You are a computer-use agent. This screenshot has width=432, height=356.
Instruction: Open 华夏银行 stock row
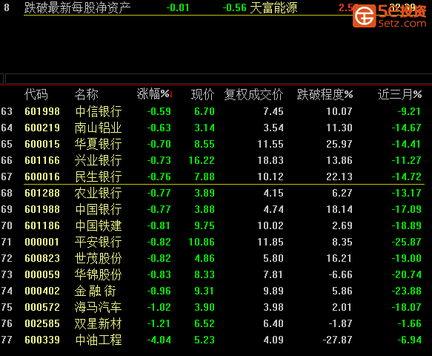(216, 144)
